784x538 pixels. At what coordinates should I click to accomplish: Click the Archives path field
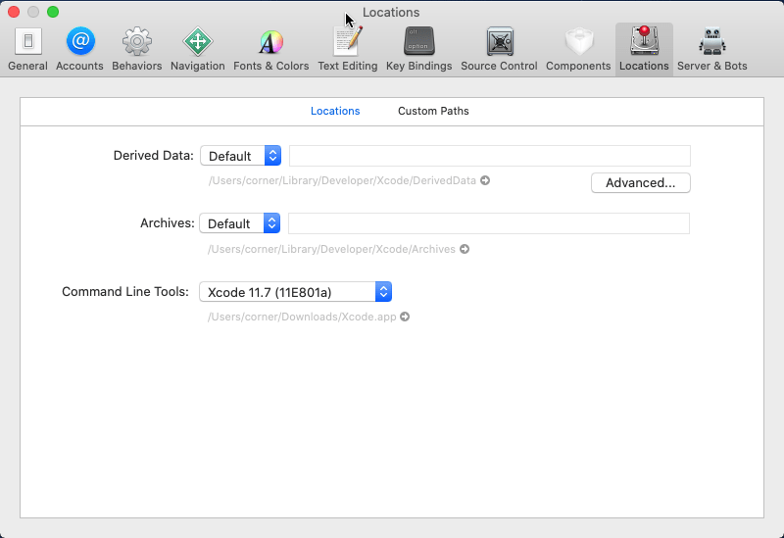click(489, 223)
